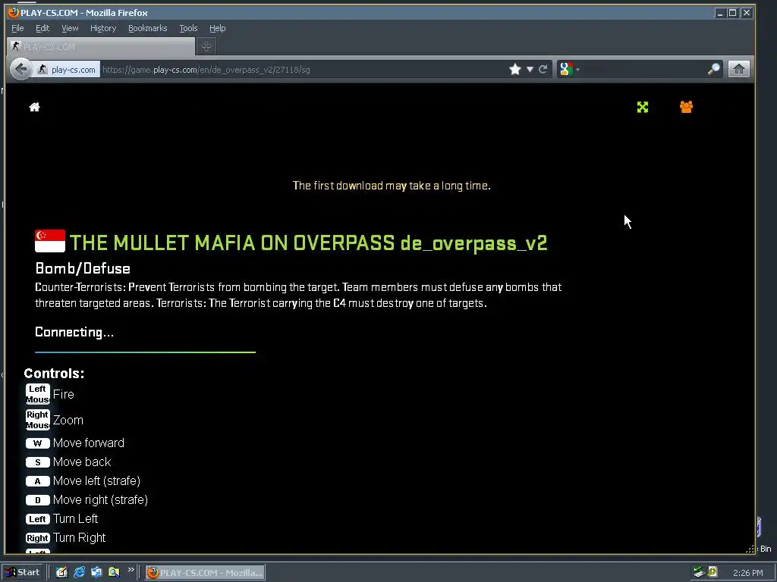Maximize the Firefox window
Image resolution: width=777 pixels, height=582 pixels.
click(x=732, y=13)
